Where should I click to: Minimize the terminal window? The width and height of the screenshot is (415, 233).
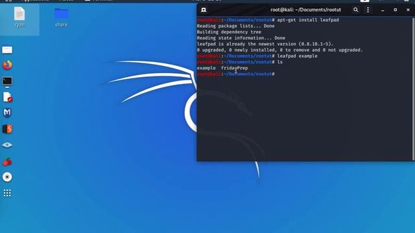(383, 10)
